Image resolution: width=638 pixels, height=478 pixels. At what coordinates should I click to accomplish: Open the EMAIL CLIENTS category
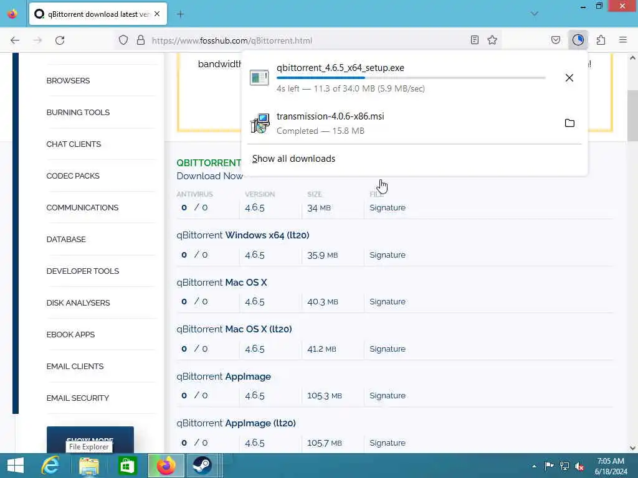[75, 366]
